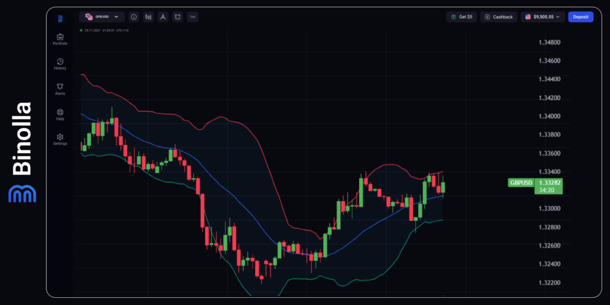Click the 1.33000 price axis label
The height and width of the screenshot is (305, 610).
point(549,208)
